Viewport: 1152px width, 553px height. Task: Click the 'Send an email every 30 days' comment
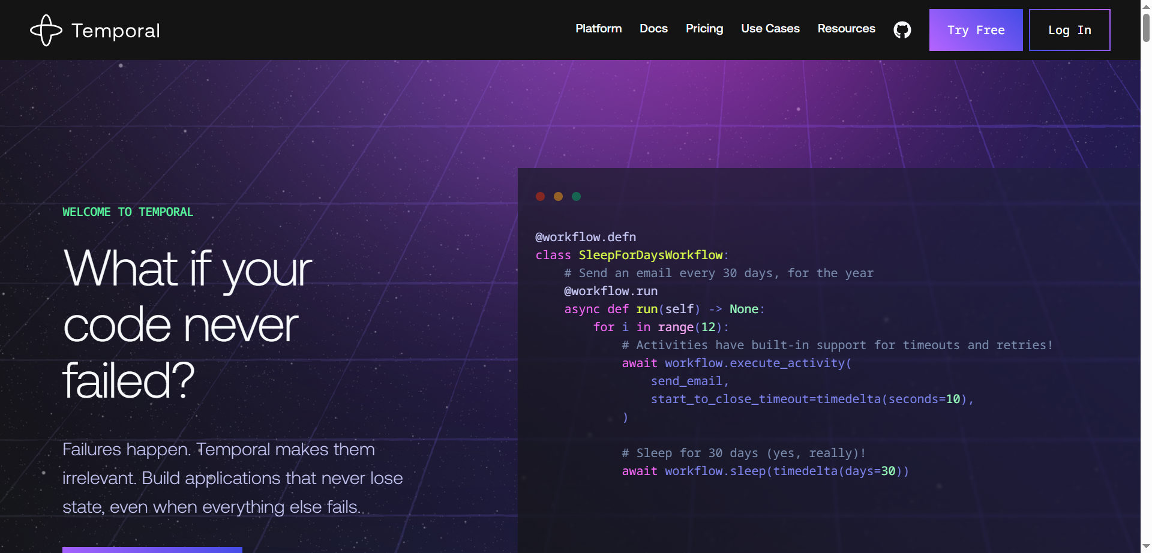point(719,273)
